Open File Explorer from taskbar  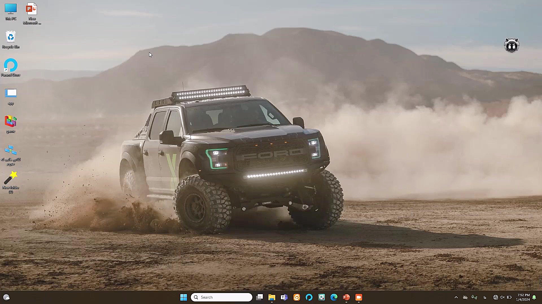(x=272, y=297)
